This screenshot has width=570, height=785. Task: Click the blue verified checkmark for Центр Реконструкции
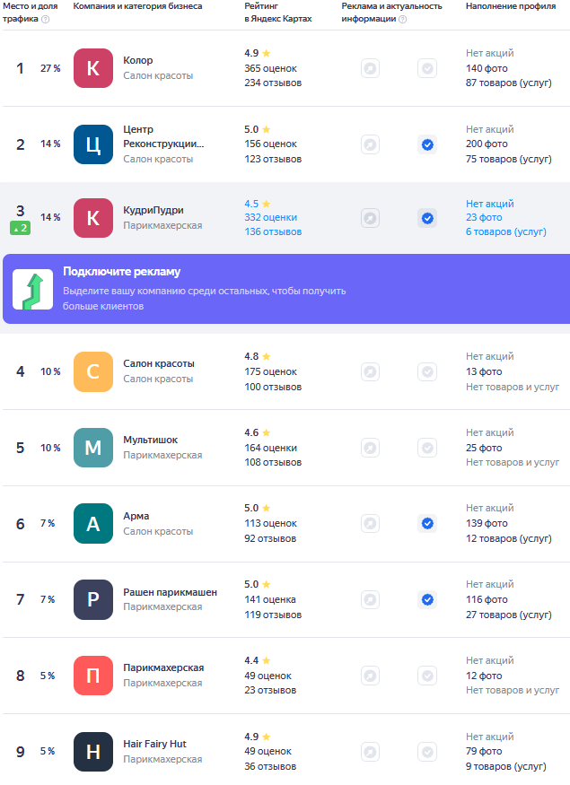[427, 144]
